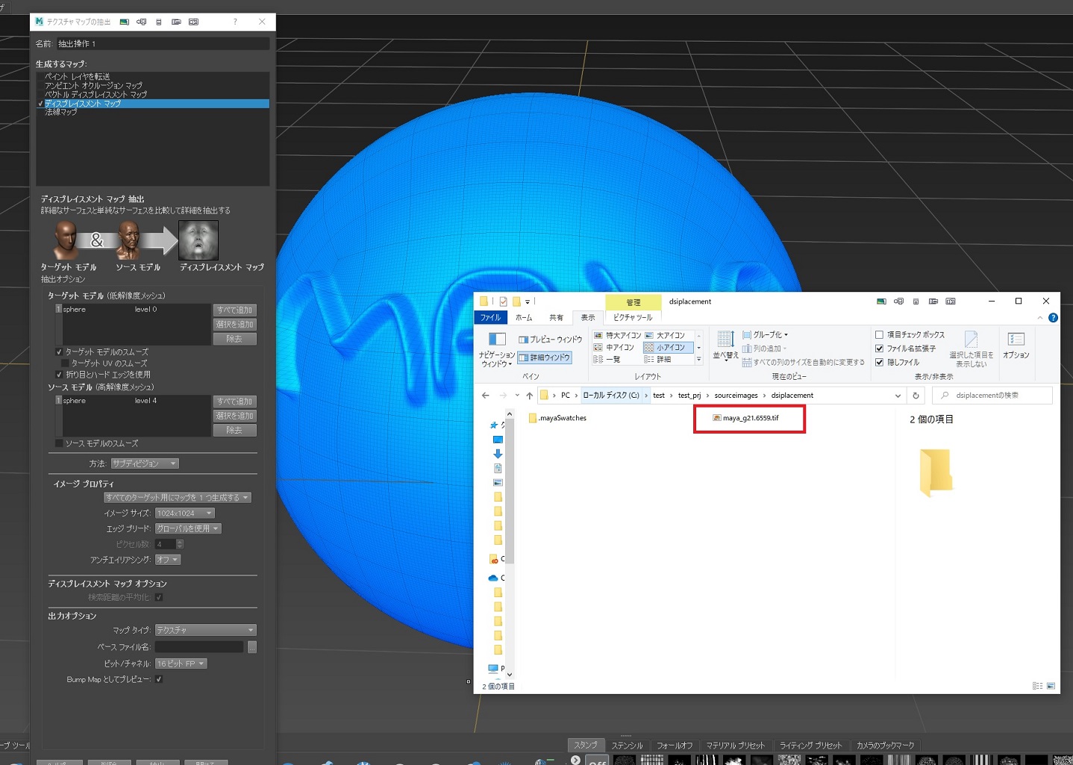Toggle the 隠しファイル checkbox

[x=879, y=362]
